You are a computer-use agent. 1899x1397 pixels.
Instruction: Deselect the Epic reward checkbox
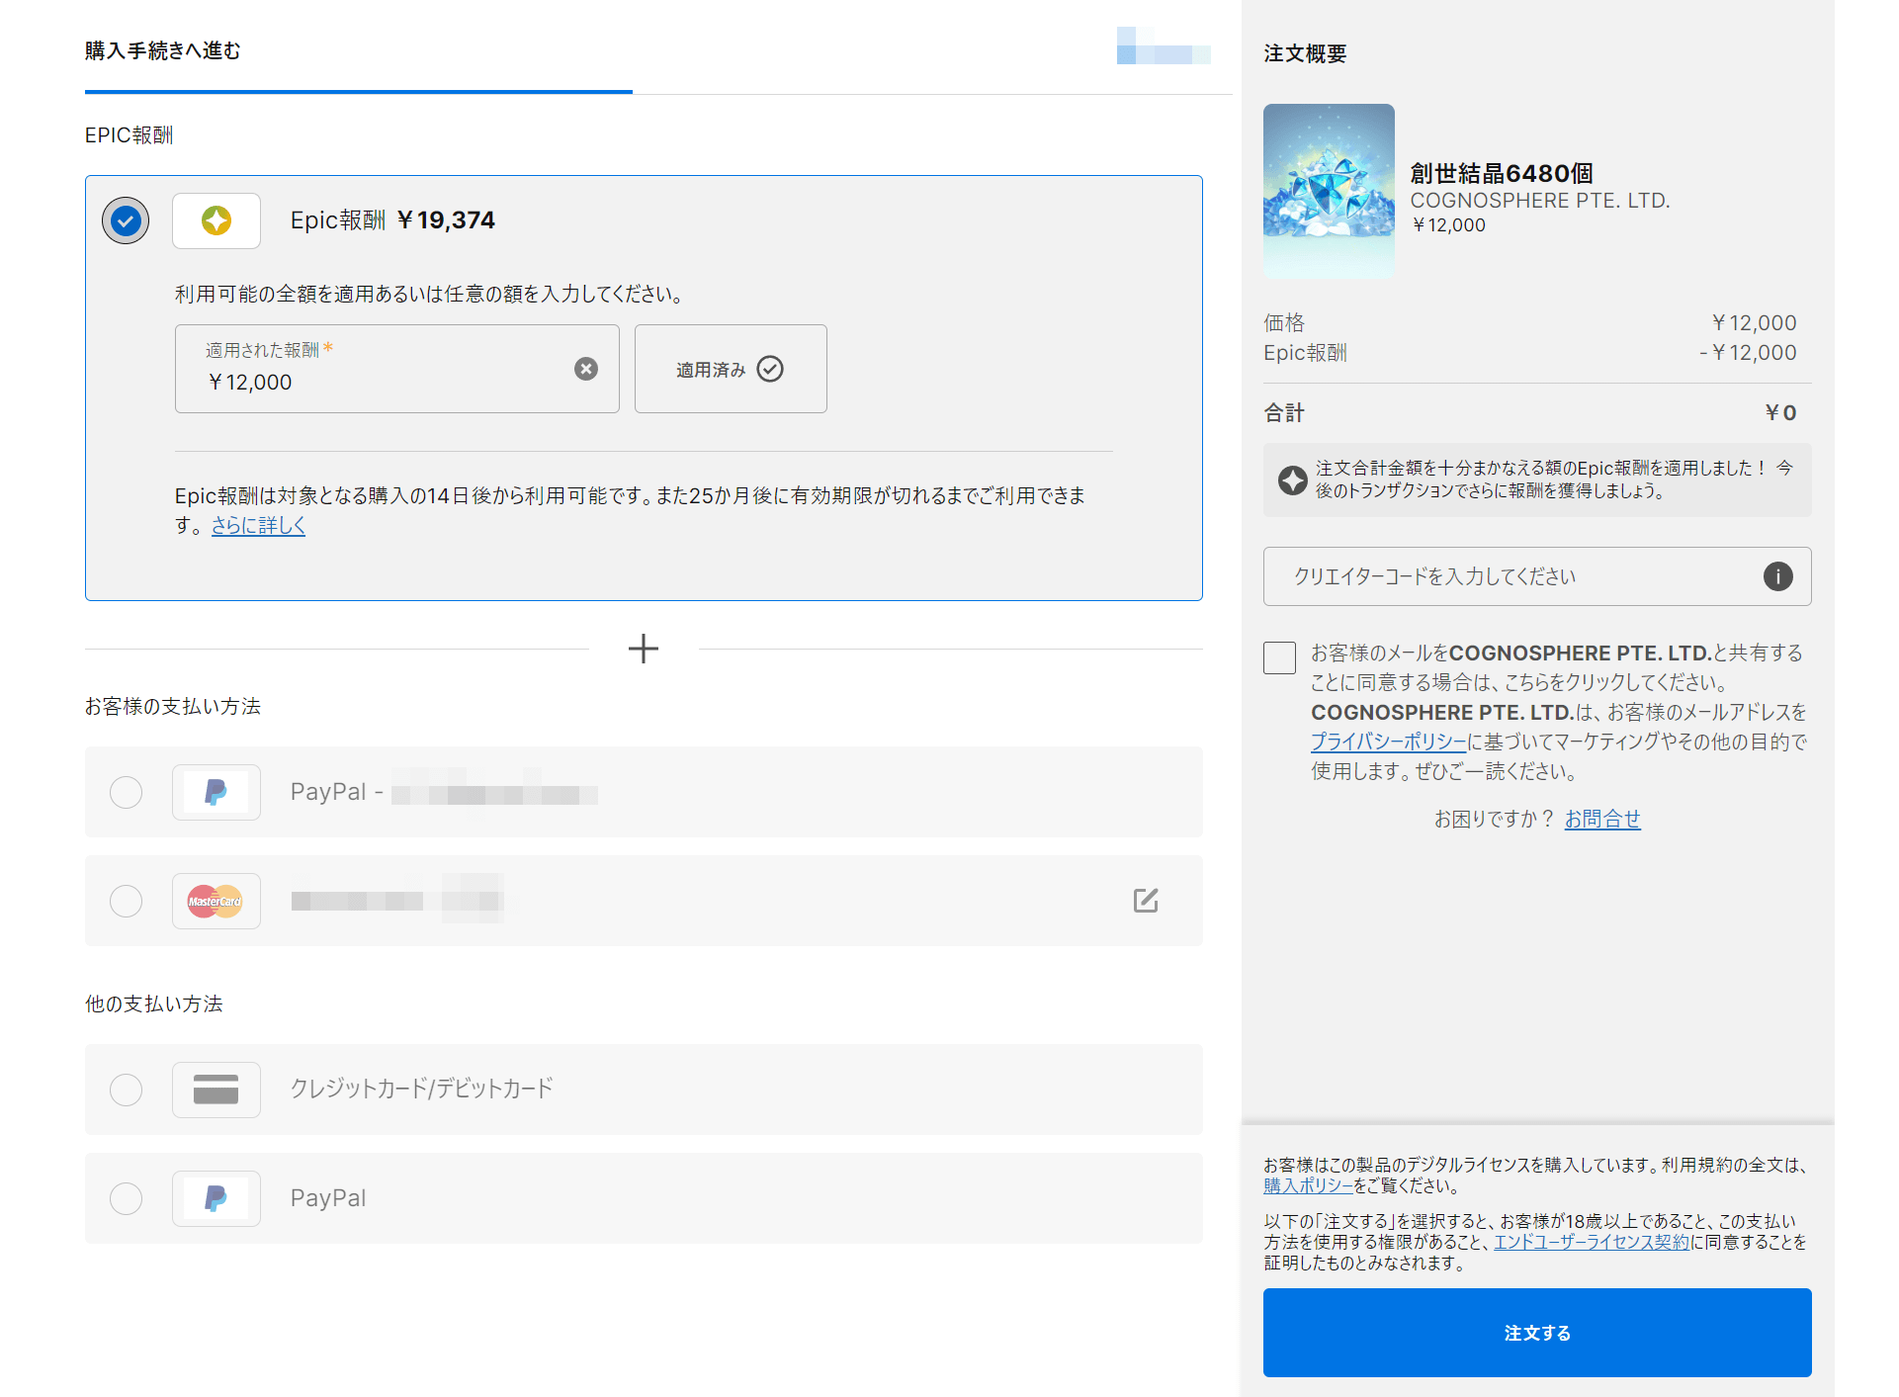[x=126, y=220]
